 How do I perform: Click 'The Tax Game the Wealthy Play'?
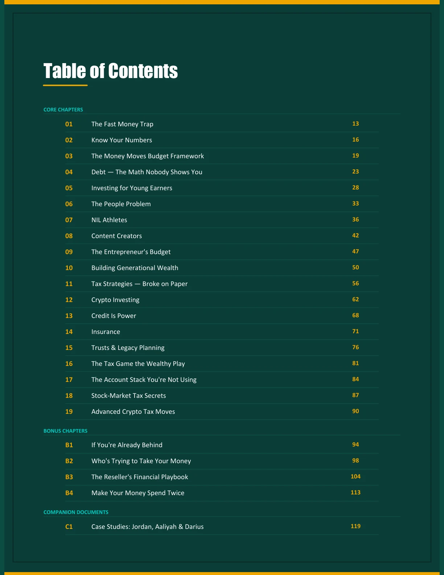click(138, 364)
